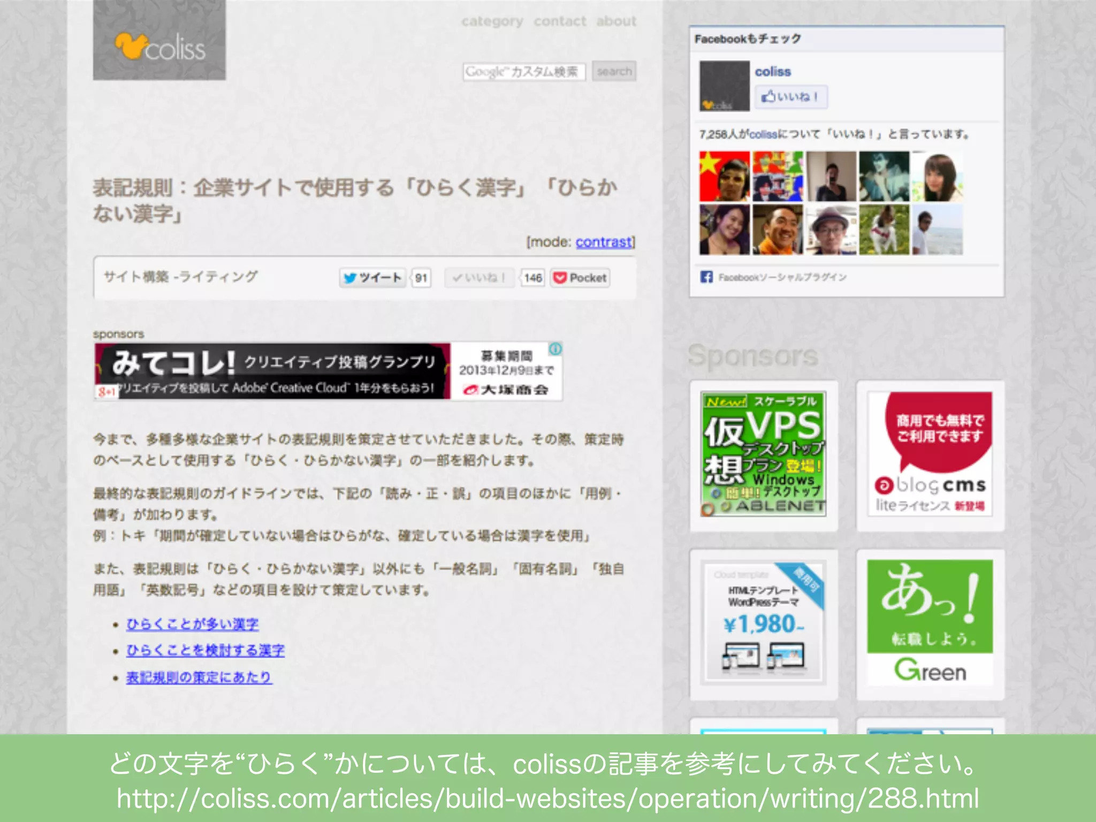The height and width of the screenshot is (822, 1096).
Task: Open Facebookソーシャルプラグイン link
Action: tap(782, 277)
